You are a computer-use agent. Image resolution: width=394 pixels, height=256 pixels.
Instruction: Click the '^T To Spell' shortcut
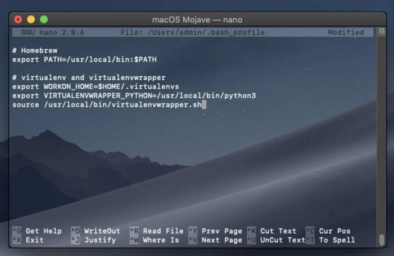[x=330, y=240]
